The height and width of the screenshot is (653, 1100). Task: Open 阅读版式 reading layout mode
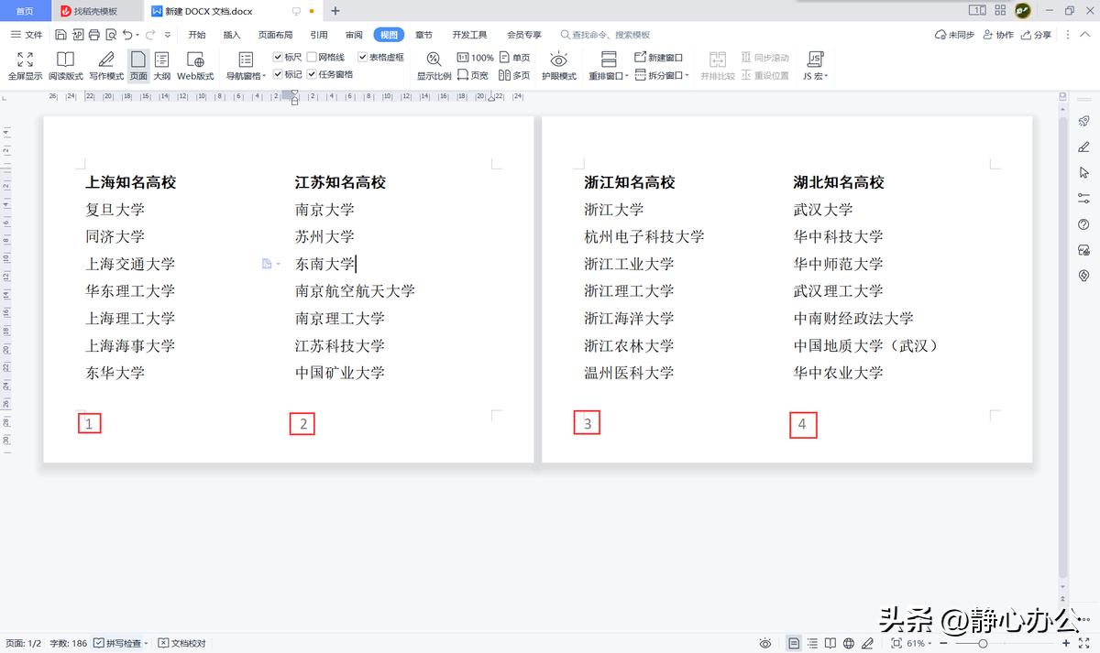point(64,65)
